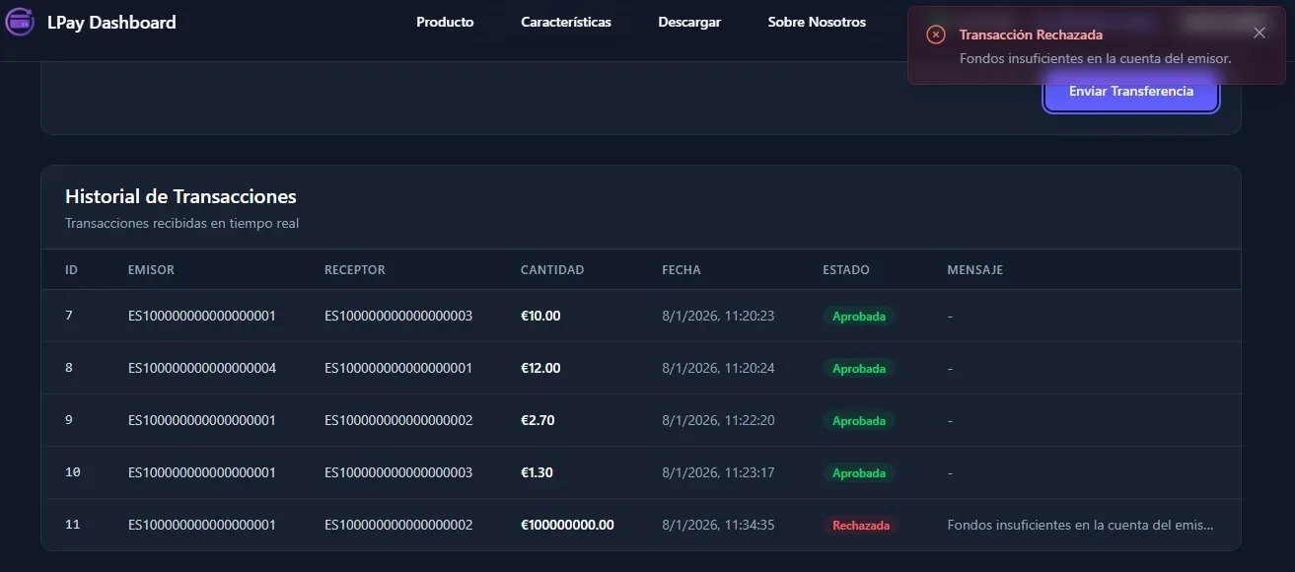Select the Aprobada badge in transaction 10

[859, 473]
